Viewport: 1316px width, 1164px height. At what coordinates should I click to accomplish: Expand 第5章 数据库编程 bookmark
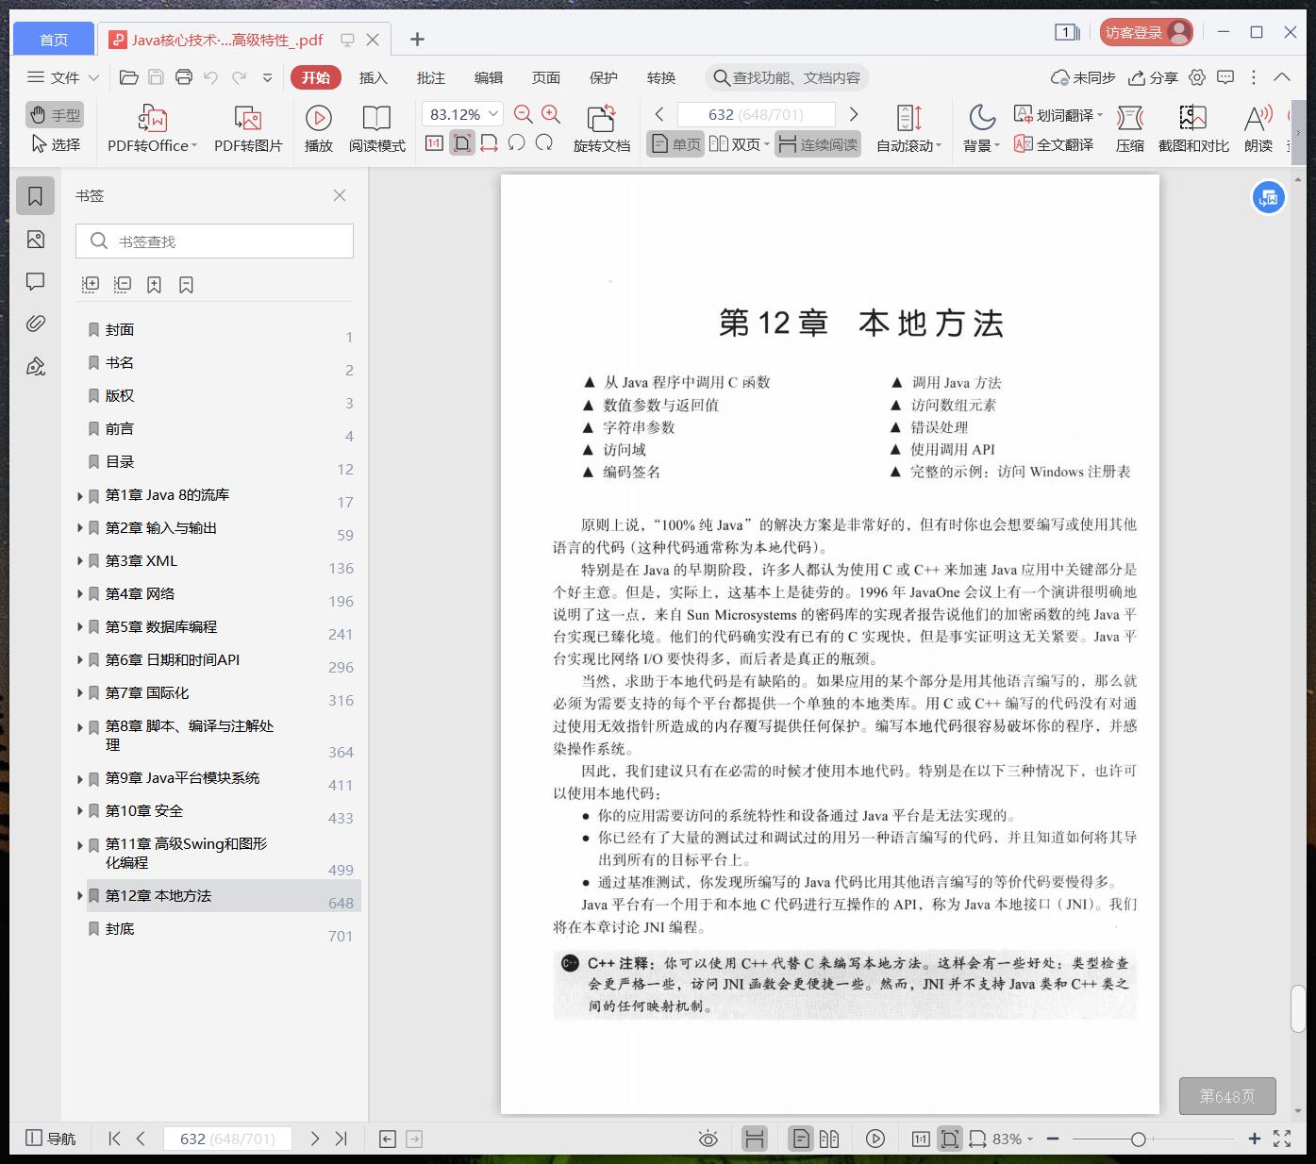80,627
